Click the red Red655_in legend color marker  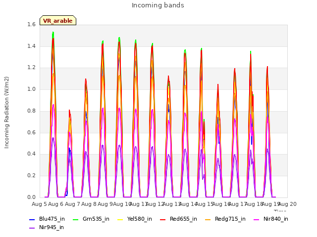[x=163, y=219]
